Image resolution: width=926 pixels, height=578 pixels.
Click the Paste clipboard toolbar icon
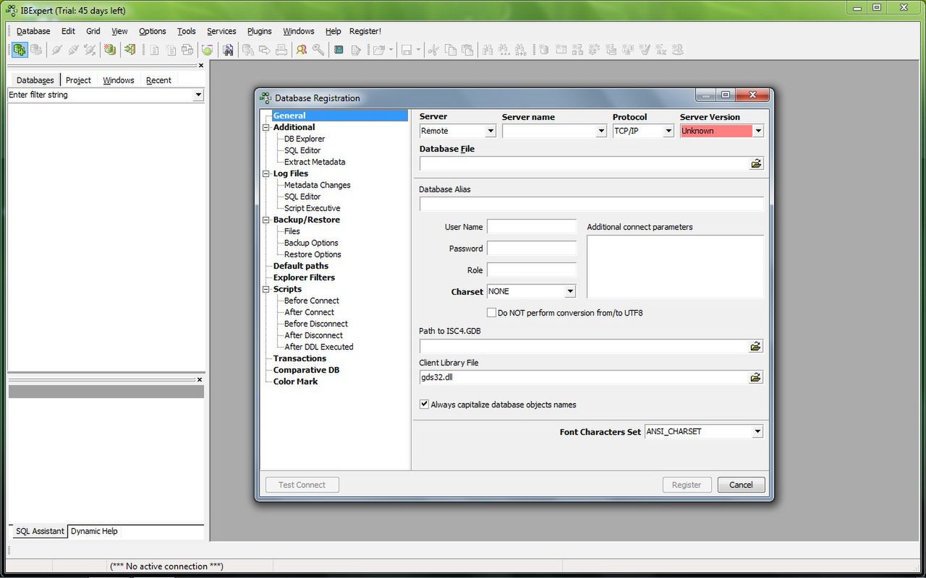click(x=467, y=50)
